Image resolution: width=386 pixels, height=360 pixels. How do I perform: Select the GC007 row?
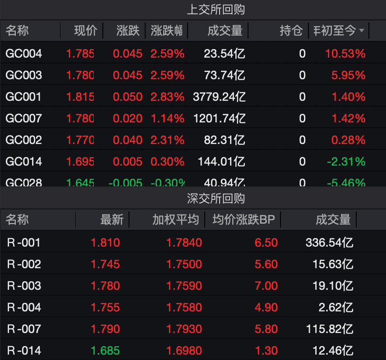[193, 118]
